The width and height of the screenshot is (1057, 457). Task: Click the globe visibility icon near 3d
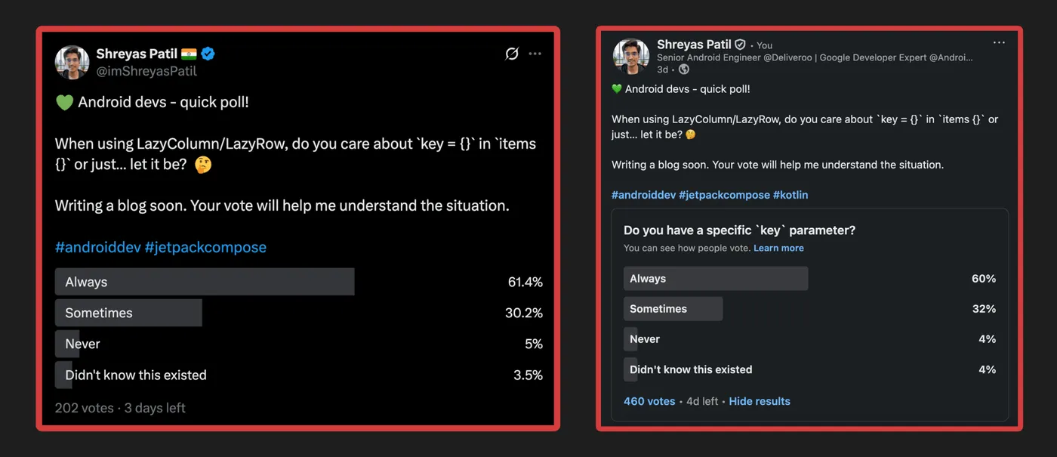coord(684,69)
